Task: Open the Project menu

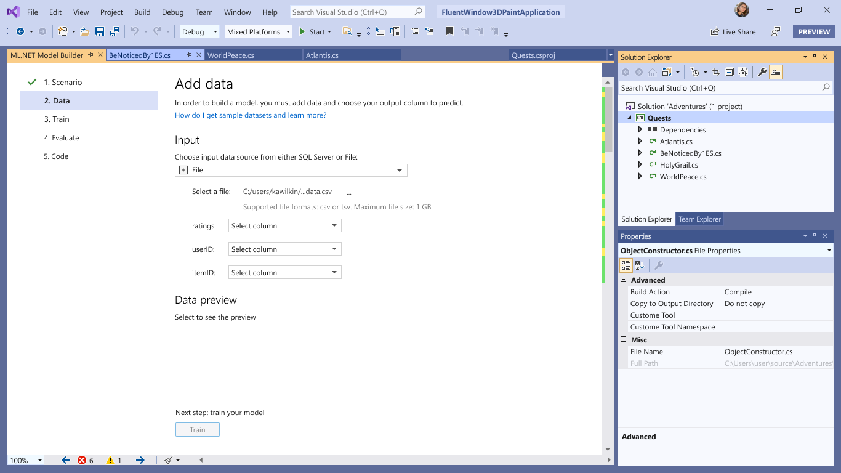Action: 111,12
